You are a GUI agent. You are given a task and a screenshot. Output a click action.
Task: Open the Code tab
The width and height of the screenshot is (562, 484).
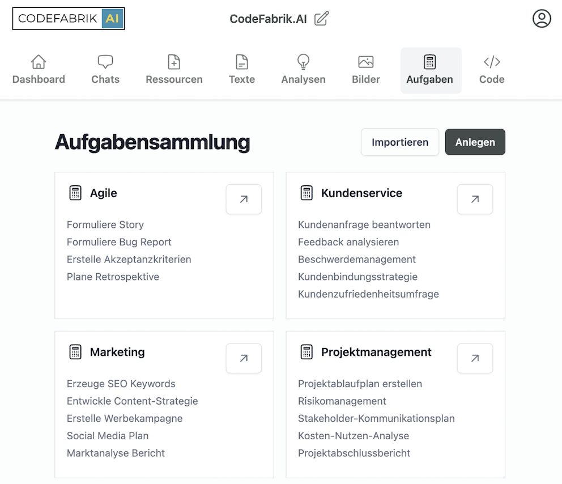point(492,70)
